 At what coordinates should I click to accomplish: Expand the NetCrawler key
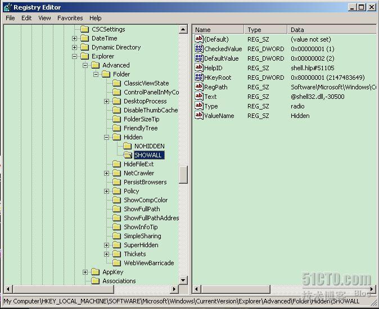[107, 174]
